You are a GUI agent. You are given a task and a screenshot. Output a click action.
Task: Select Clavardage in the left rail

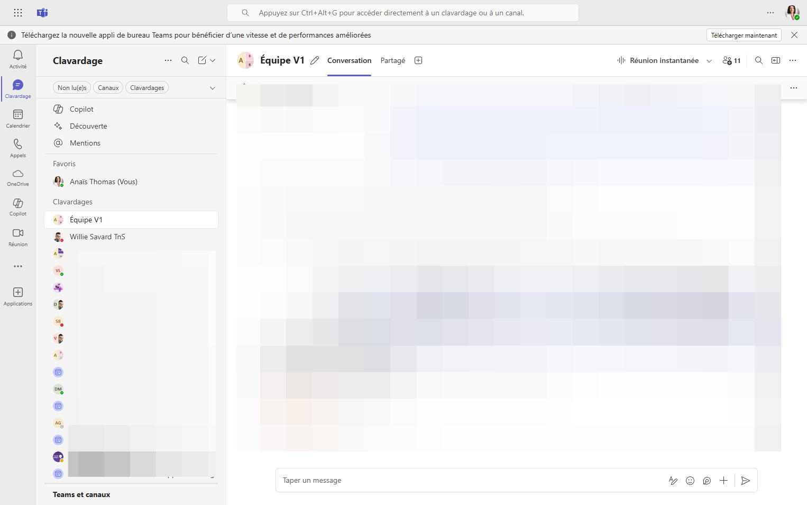(x=18, y=89)
